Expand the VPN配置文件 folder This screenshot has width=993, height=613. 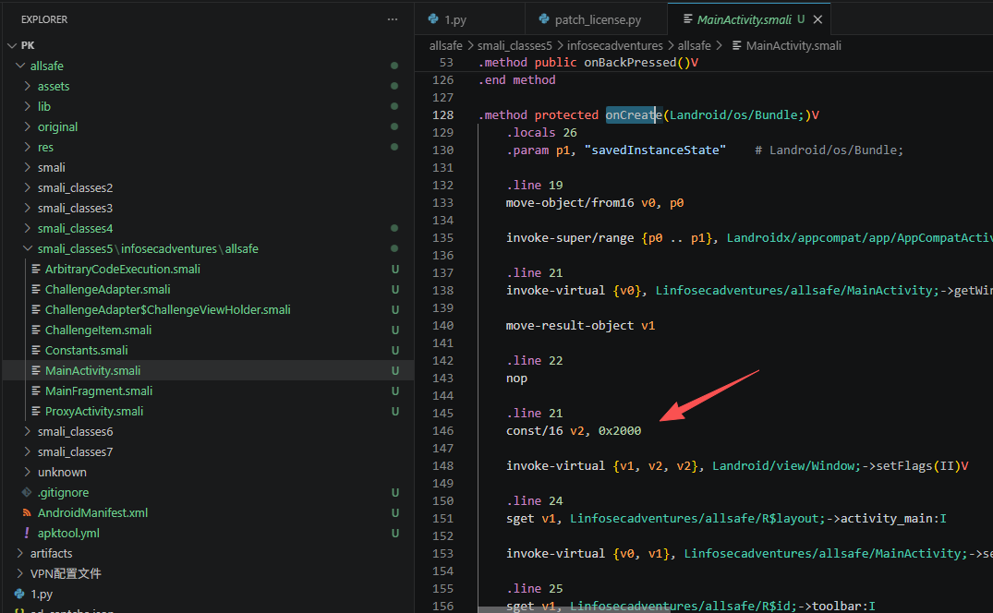(x=20, y=573)
